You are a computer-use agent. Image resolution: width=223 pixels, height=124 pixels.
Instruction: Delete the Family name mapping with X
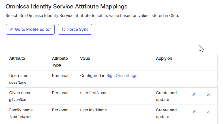(x=208, y=112)
